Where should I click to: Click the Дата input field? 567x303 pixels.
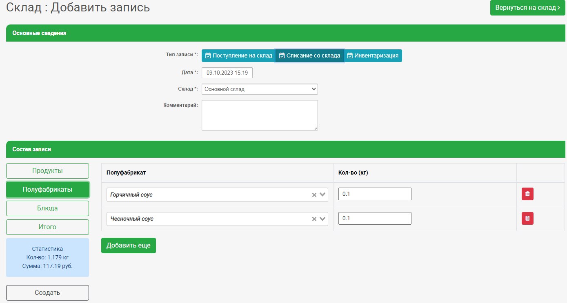pyautogui.click(x=227, y=73)
